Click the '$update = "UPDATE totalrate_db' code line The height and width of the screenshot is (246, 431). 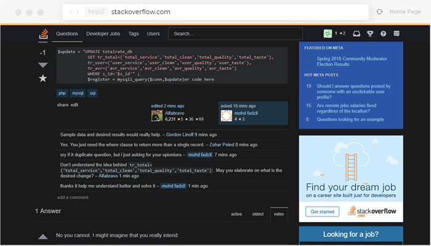click(95, 52)
